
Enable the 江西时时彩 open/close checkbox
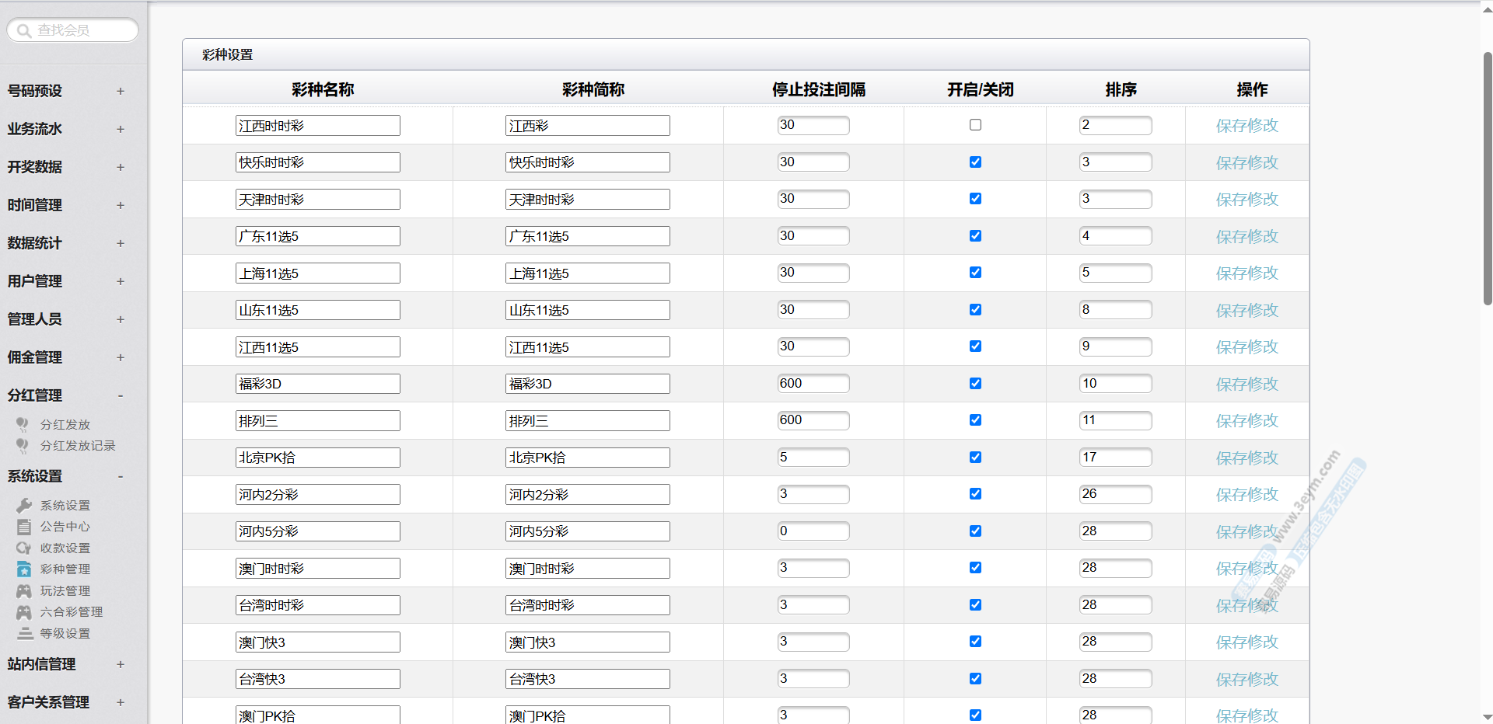[x=975, y=125]
